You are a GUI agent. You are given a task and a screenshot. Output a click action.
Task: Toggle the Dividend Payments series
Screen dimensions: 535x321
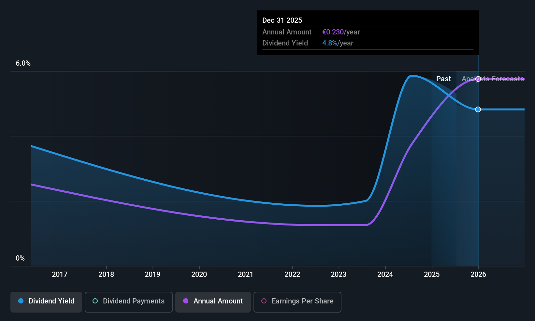click(x=129, y=302)
